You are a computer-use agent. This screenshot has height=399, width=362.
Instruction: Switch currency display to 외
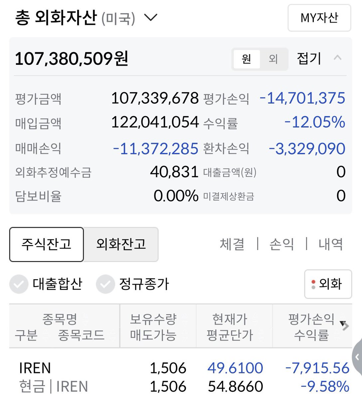click(x=273, y=59)
